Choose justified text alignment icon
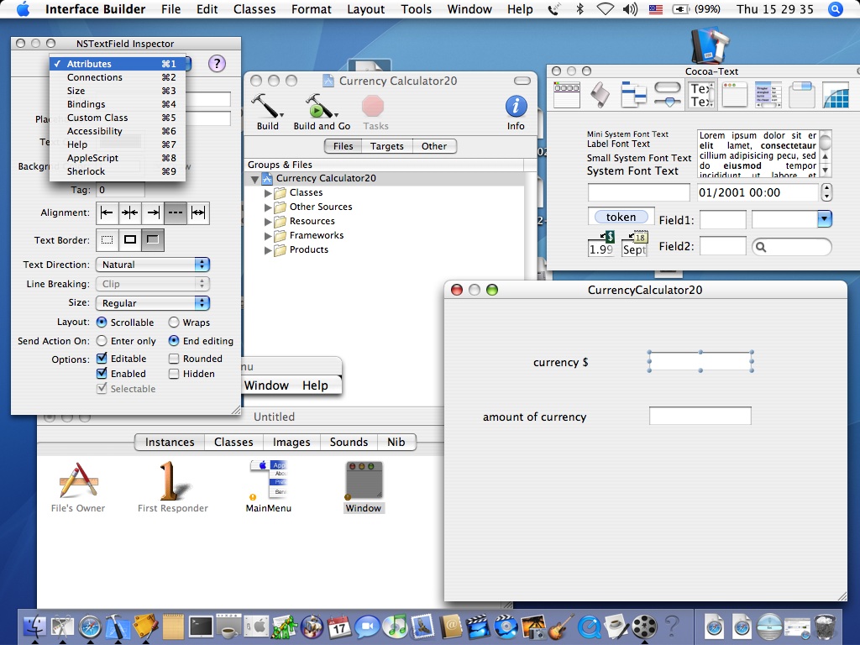The width and height of the screenshot is (860, 645). [198, 212]
